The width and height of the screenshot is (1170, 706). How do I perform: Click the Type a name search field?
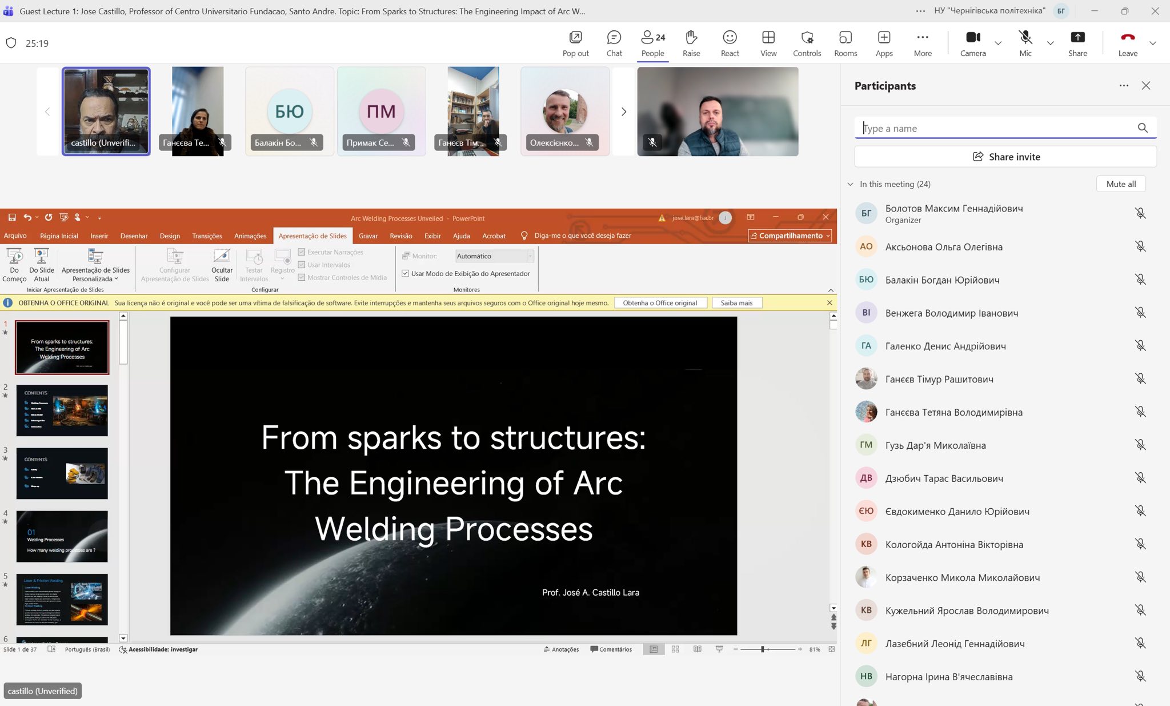[x=997, y=129]
